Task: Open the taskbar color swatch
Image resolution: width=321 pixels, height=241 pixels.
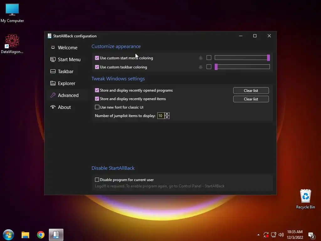Action: click(x=209, y=67)
